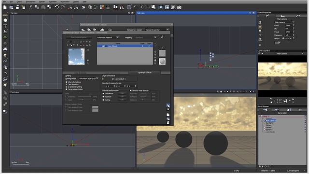Click the next camera arrow in Camera Control

point(302,54)
